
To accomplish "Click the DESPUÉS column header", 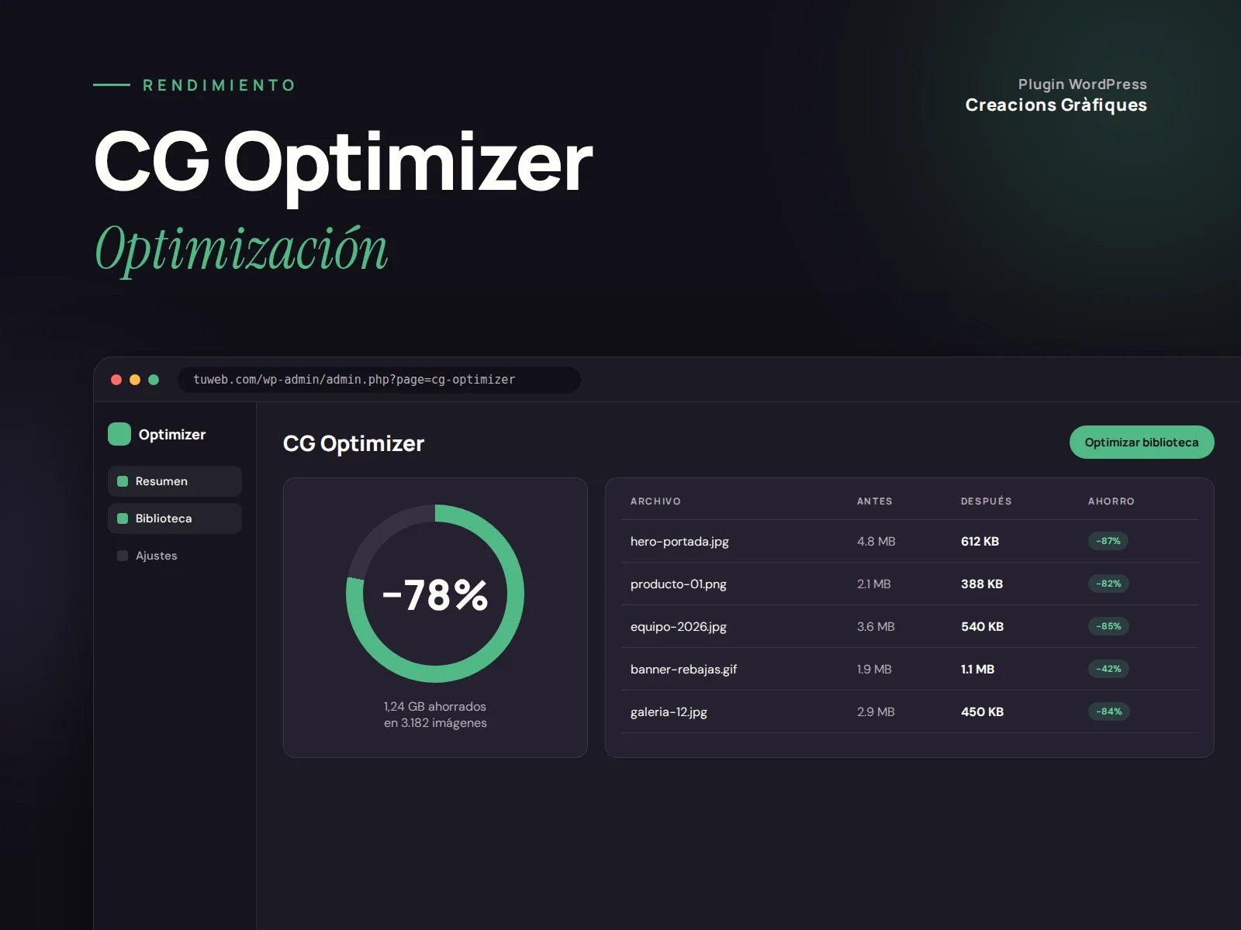I will 986,501.
